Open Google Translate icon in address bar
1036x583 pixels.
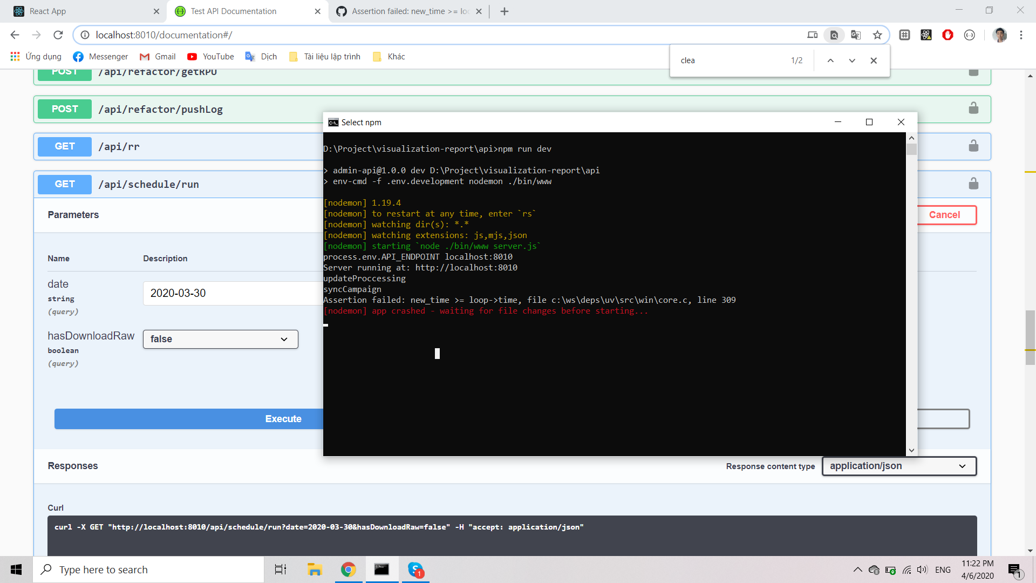click(856, 35)
